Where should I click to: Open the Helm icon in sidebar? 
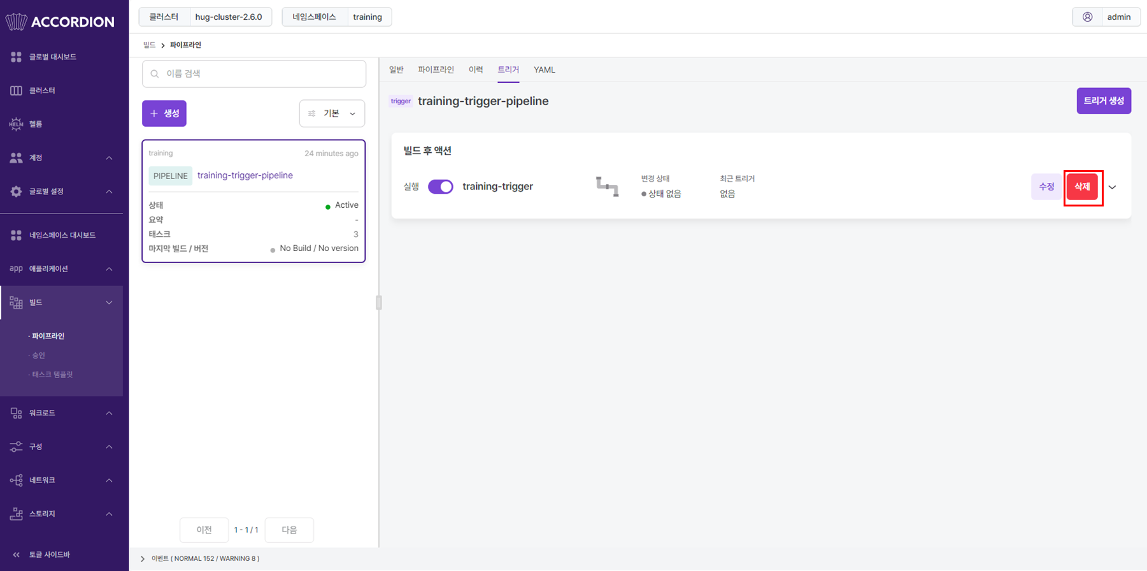point(16,124)
